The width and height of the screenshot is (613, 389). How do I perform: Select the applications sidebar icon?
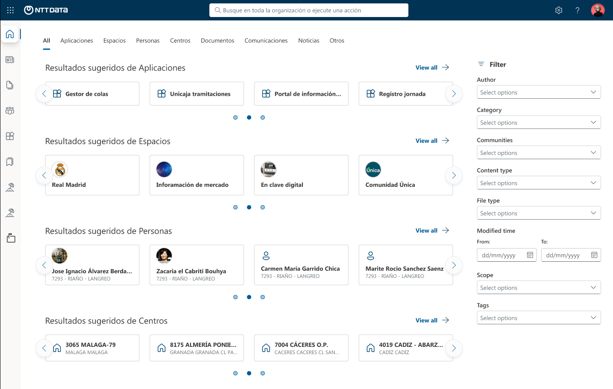10,136
